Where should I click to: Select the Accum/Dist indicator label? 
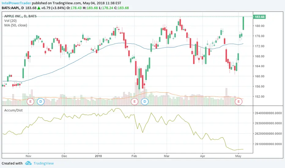pos(13,110)
